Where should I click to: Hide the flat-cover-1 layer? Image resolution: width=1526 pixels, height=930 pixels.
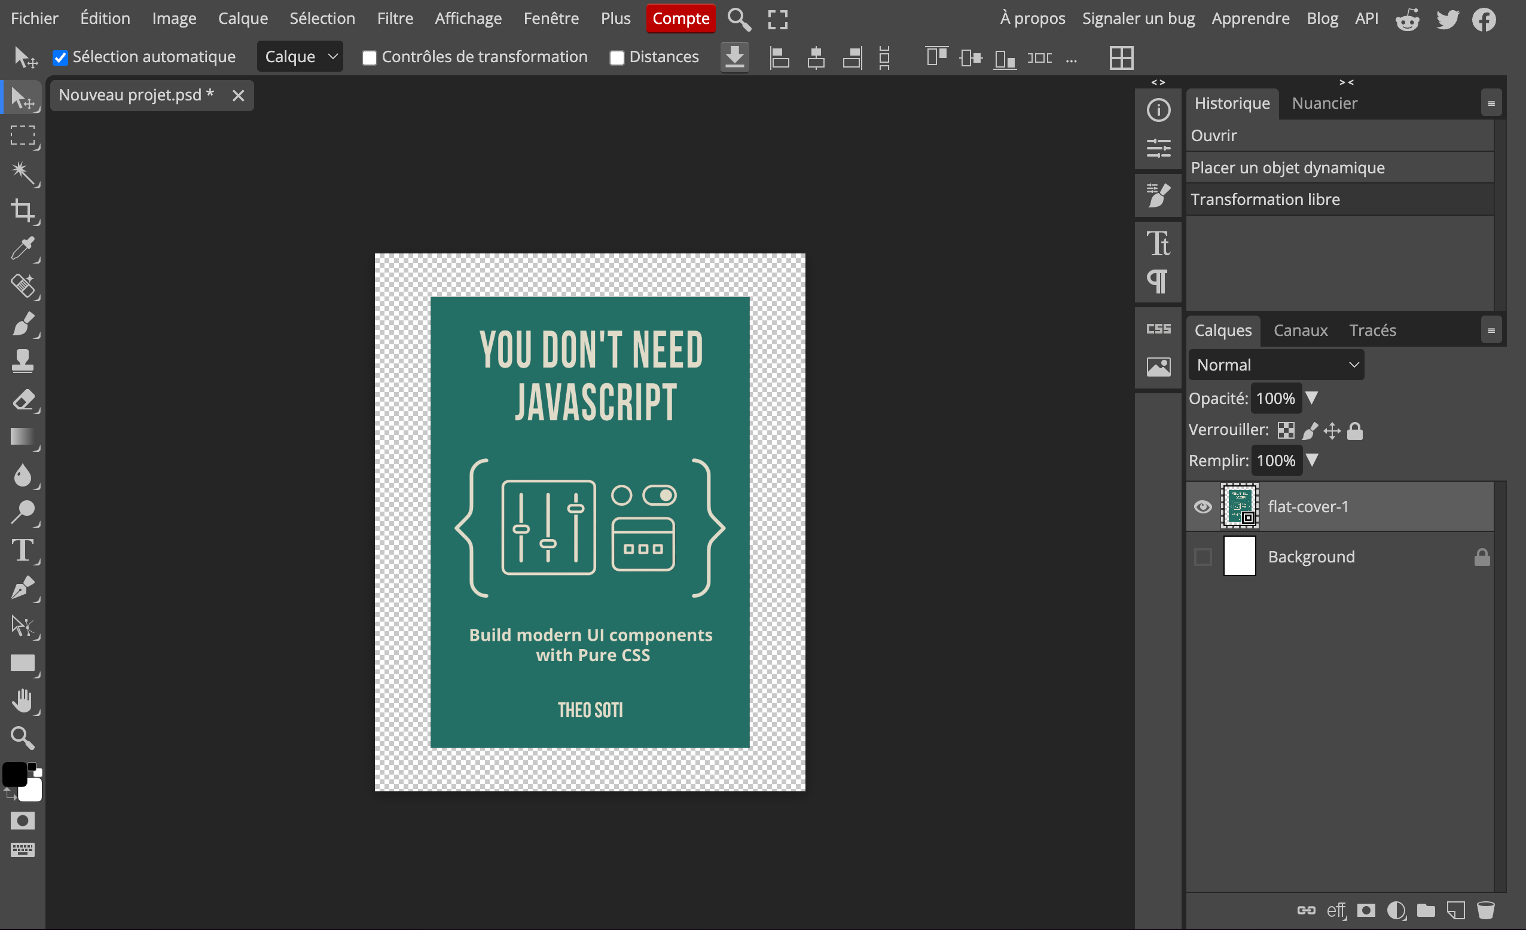coord(1203,506)
